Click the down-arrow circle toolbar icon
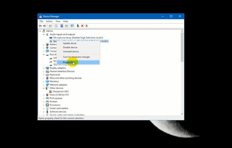This screenshot has height=148, width=232. coord(86,26)
